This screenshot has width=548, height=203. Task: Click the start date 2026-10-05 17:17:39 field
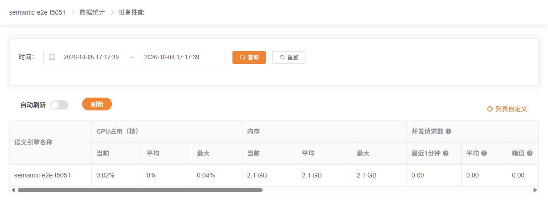coord(91,57)
